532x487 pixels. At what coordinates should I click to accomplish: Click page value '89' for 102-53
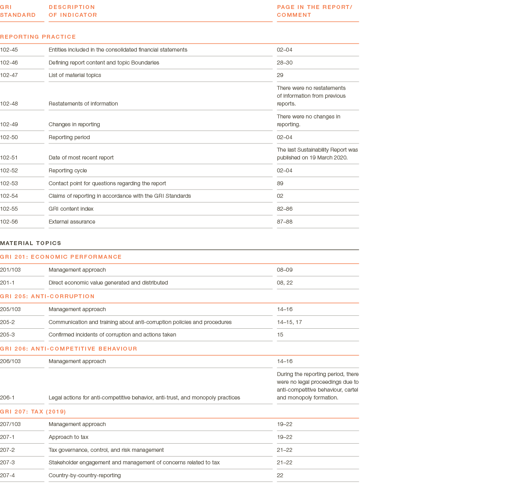coord(280,183)
